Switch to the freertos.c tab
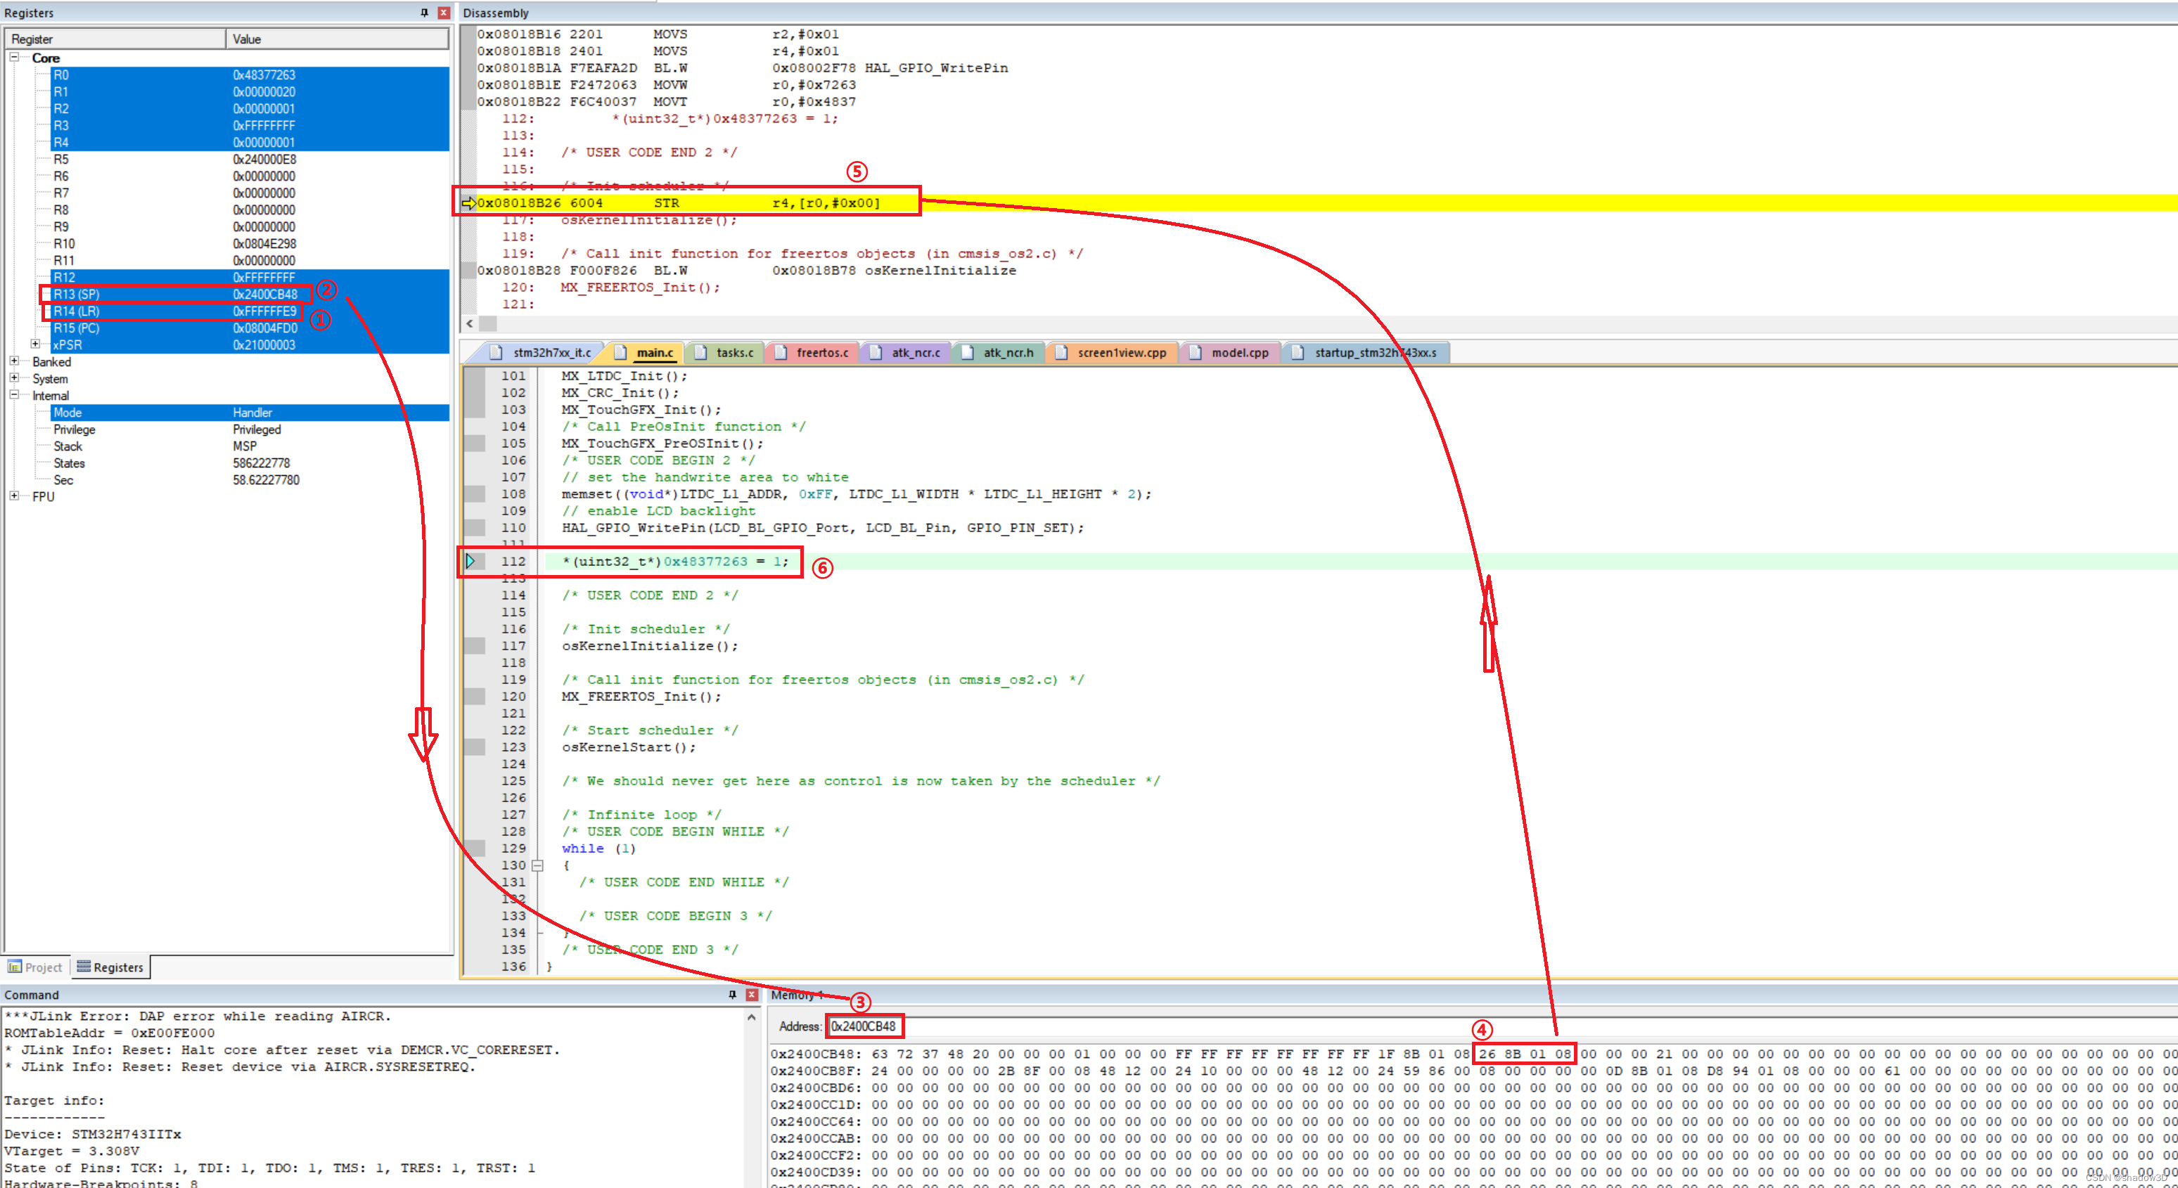Image resolution: width=2178 pixels, height=1188 pixels. coord(823,352)
